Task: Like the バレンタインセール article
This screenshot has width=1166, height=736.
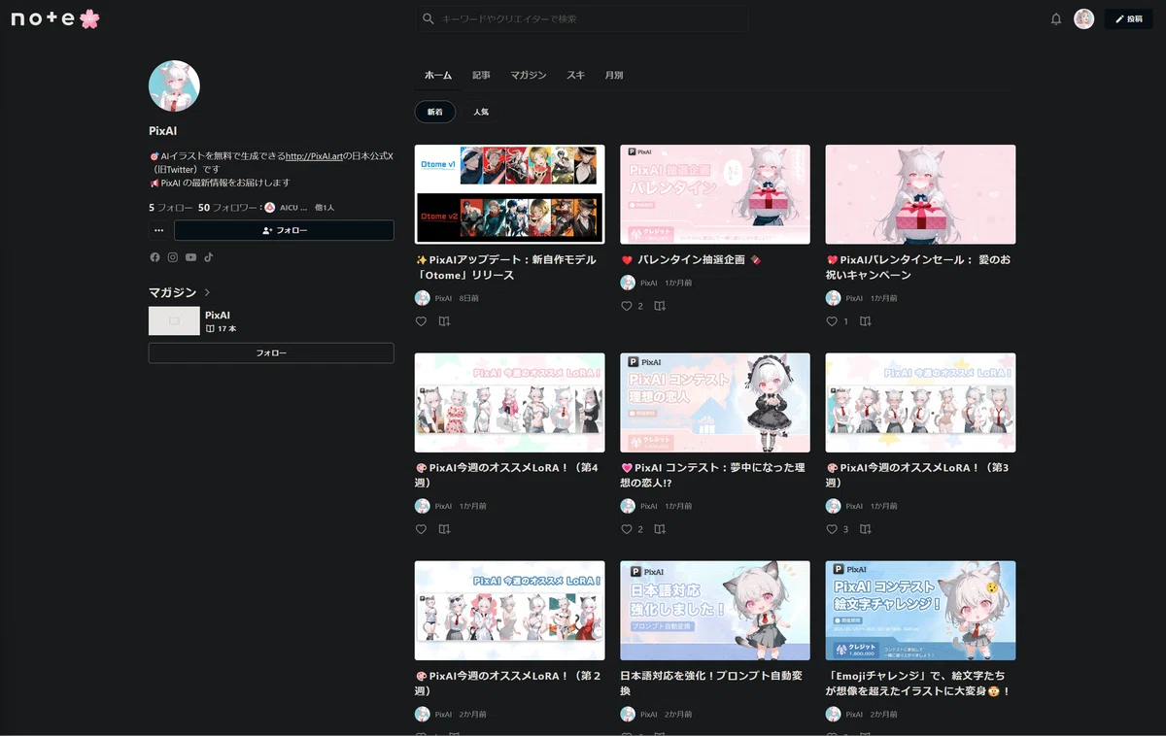Action: [832, 321]
